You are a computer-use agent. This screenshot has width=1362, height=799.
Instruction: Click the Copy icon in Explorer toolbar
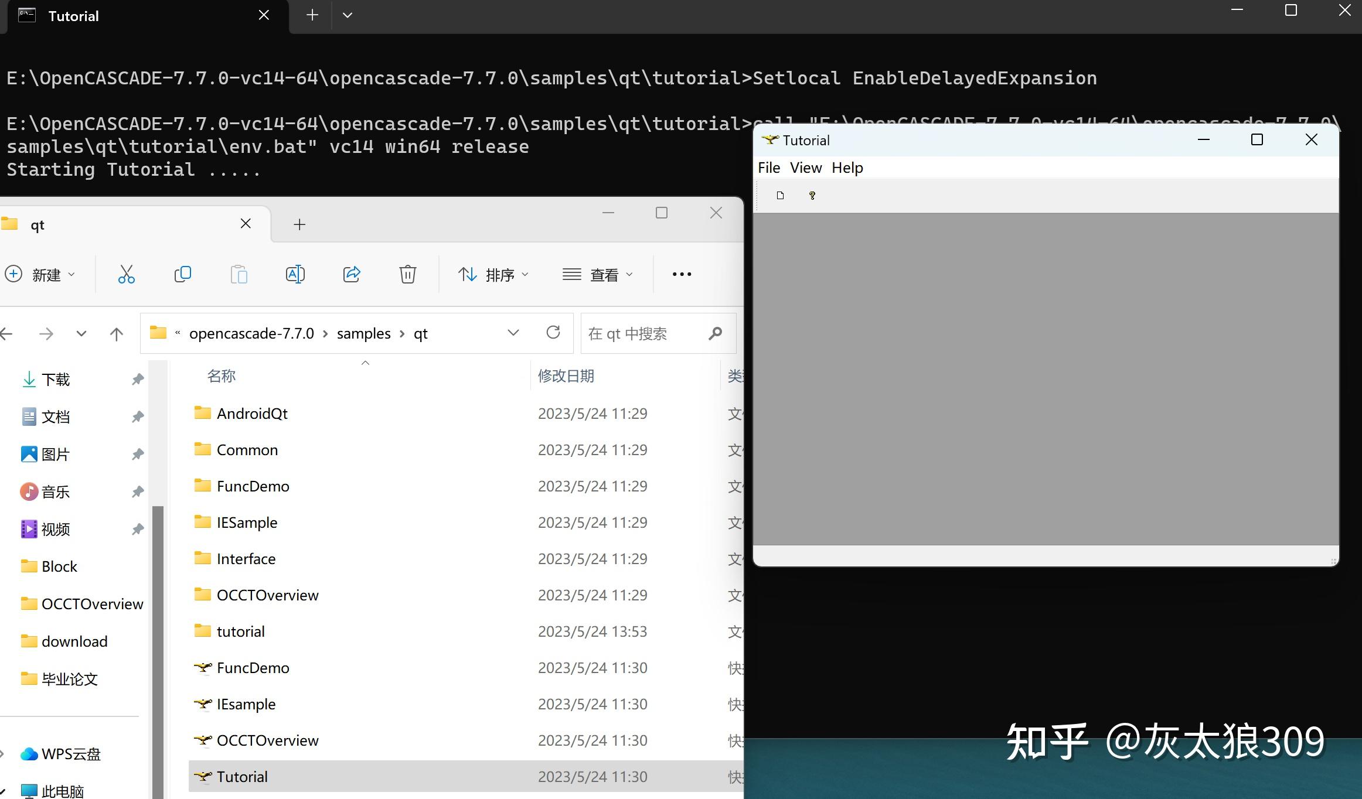pos(182,274)
